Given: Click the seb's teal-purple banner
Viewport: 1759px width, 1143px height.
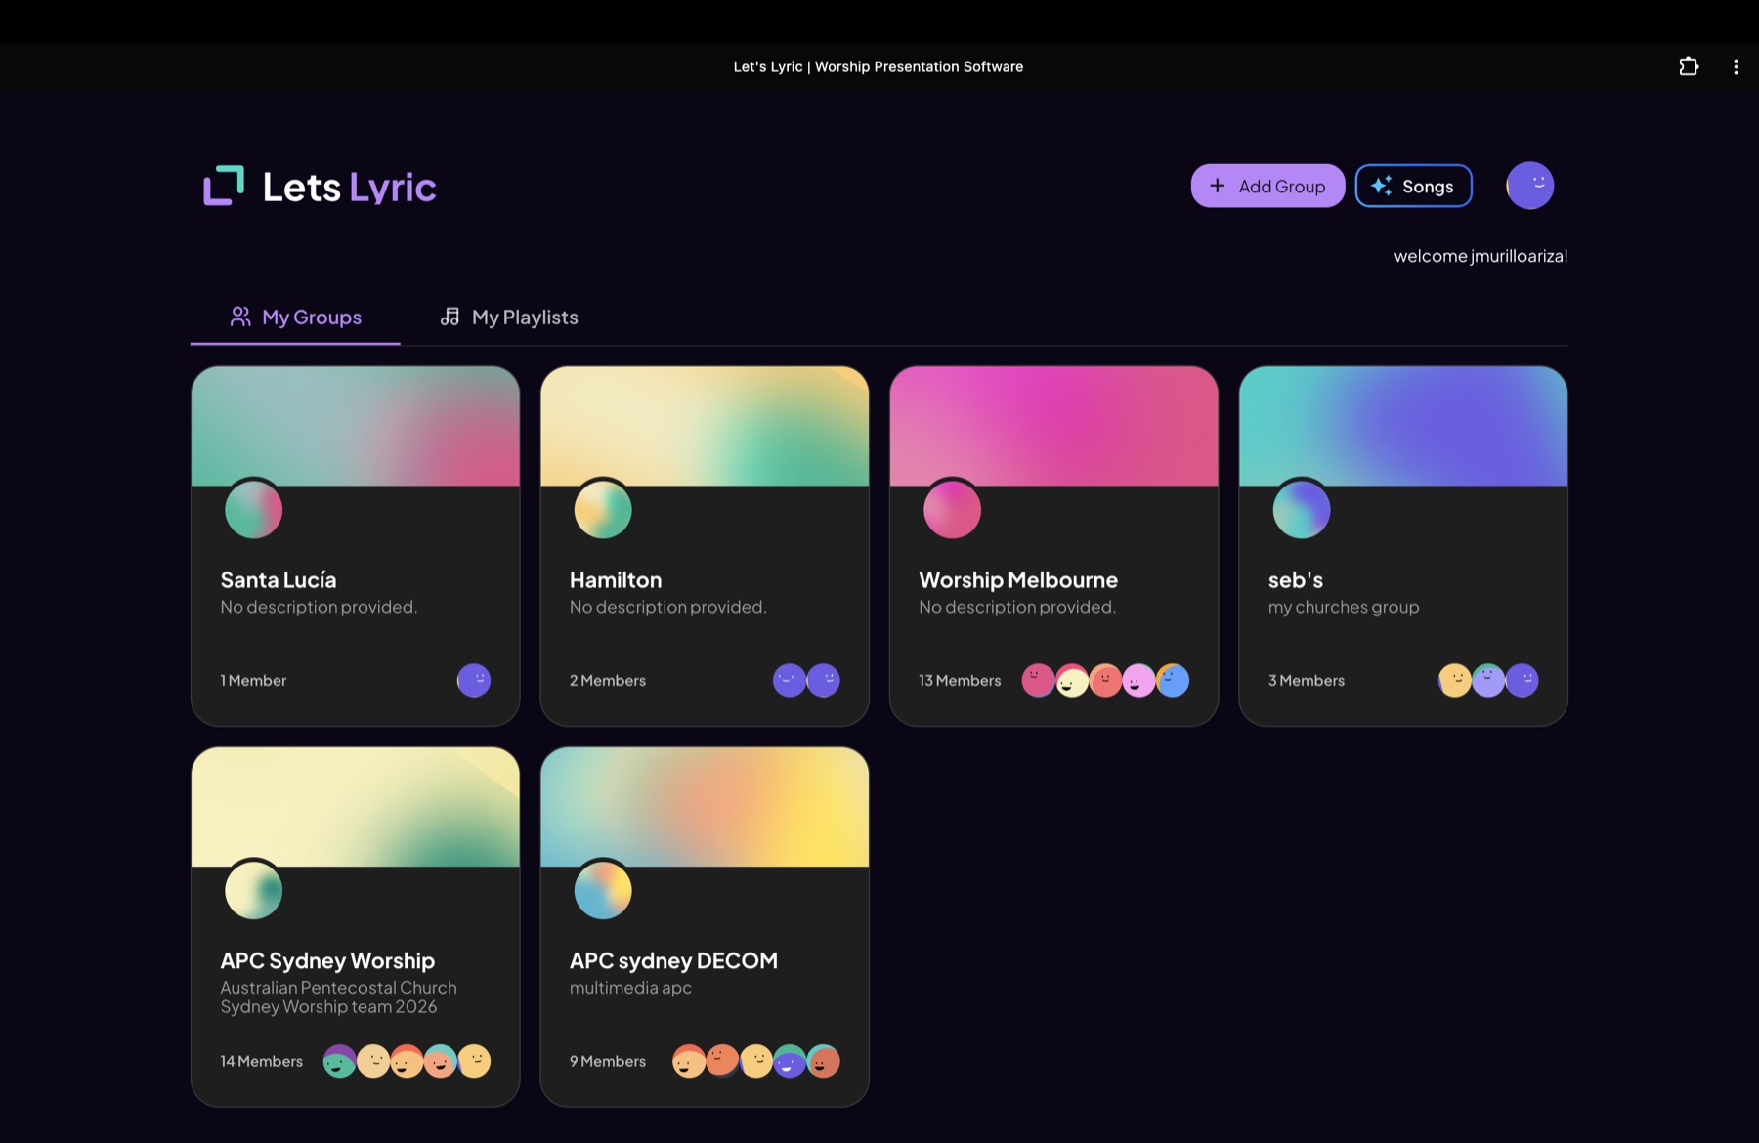Looking at the screenshot, I should [1403, 426].
